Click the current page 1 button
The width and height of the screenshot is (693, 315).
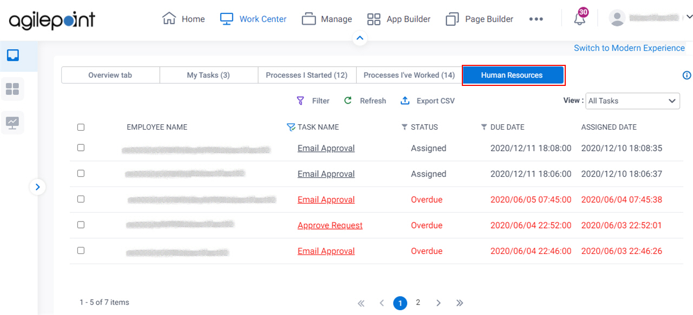[x=400, y=303]
